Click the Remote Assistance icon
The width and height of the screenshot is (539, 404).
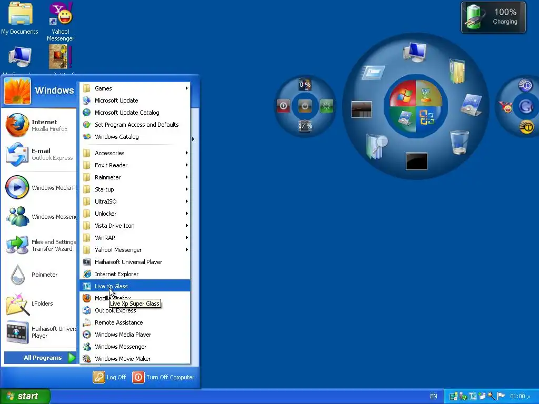[x=87, y=322]
